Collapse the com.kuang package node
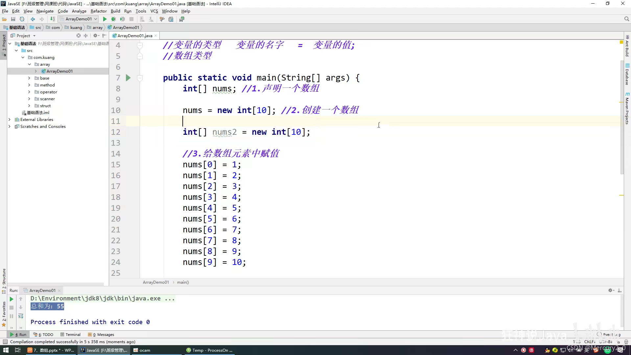The image size is (631, 355). (x=23, y=58)
